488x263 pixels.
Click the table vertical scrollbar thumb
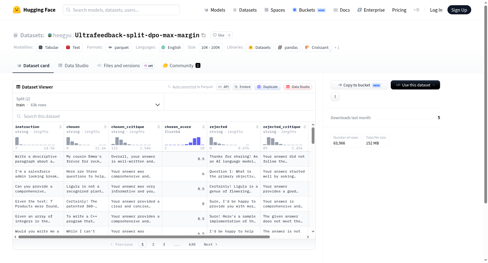click(313, 136)
